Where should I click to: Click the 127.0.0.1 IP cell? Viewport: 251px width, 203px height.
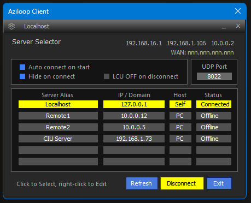[134, 104]
